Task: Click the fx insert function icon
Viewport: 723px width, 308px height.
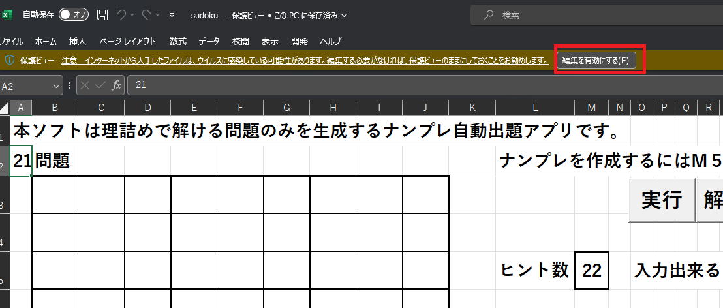Action: [116, 85]
